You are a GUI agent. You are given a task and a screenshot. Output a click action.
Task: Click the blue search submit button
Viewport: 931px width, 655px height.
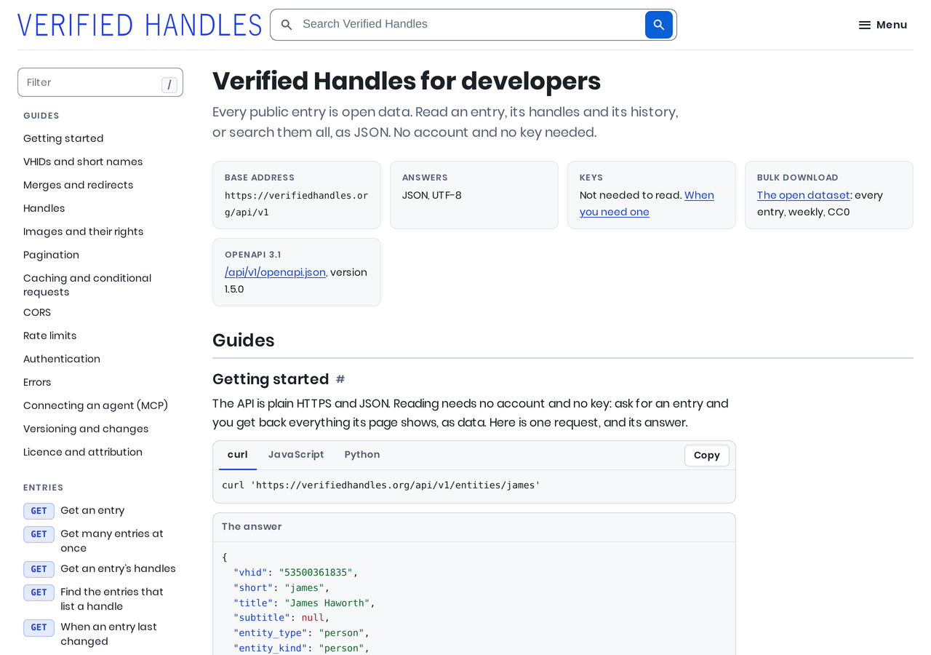pos(658,25)
